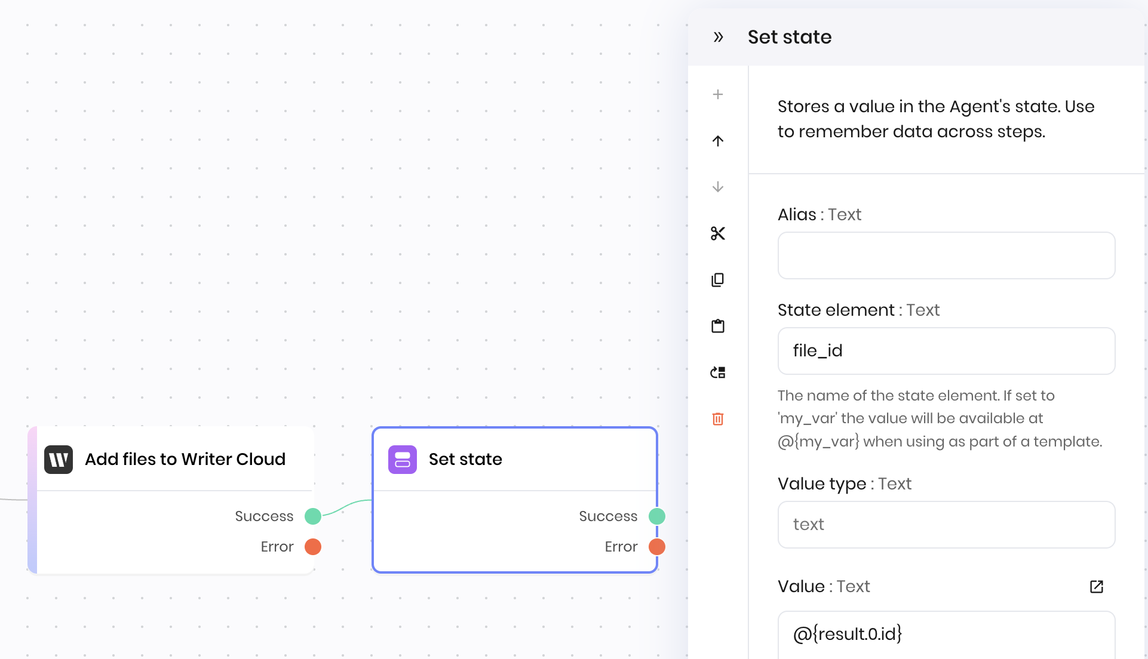Click the go-to-parent icon above trash

[718, 372]
